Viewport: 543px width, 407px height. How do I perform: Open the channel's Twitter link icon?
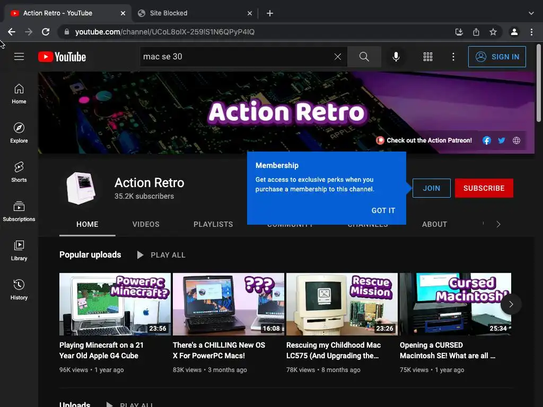tap(502, 140)
